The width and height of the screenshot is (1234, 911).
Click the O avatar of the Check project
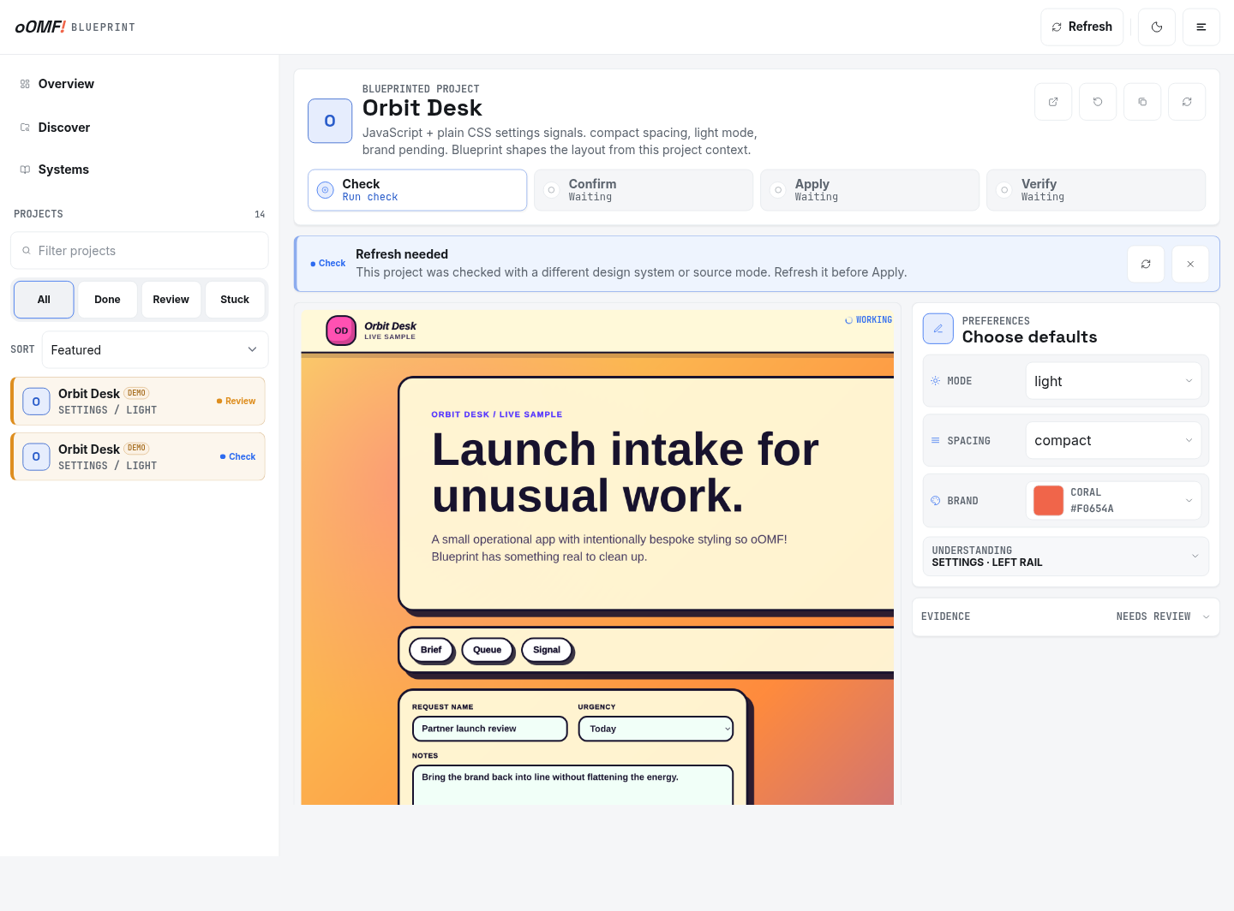pos(36,456)
